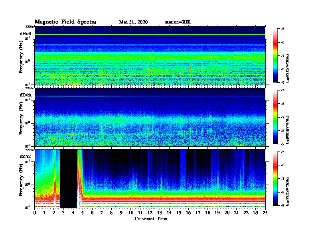Click the hour 9 tick label
The width and height of the screenshot is (316, 244).
click(121, 213)
